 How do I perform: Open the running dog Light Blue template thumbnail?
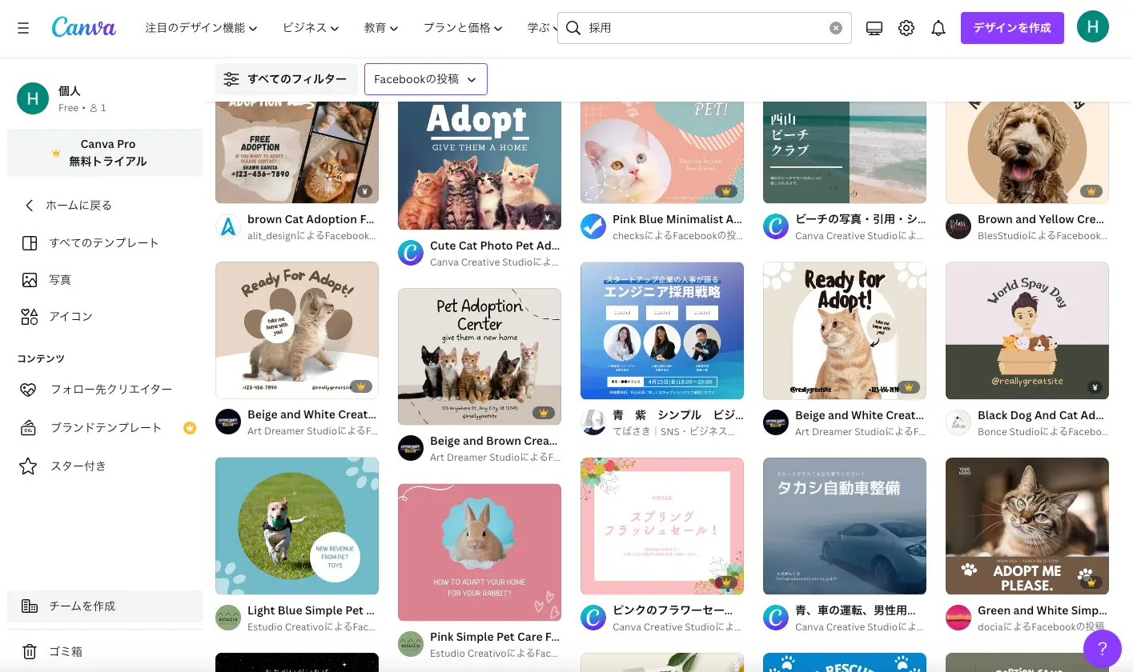pyautogui.click(x=297, y=526)
